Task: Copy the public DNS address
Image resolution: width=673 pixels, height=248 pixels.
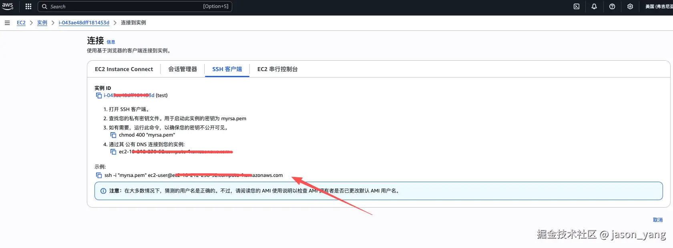Action: pyautogui.click(x=113, y=152)
